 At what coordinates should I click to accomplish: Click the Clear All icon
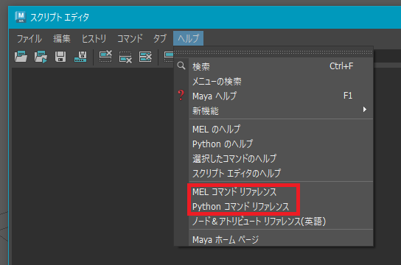click(x=145, y=57)
